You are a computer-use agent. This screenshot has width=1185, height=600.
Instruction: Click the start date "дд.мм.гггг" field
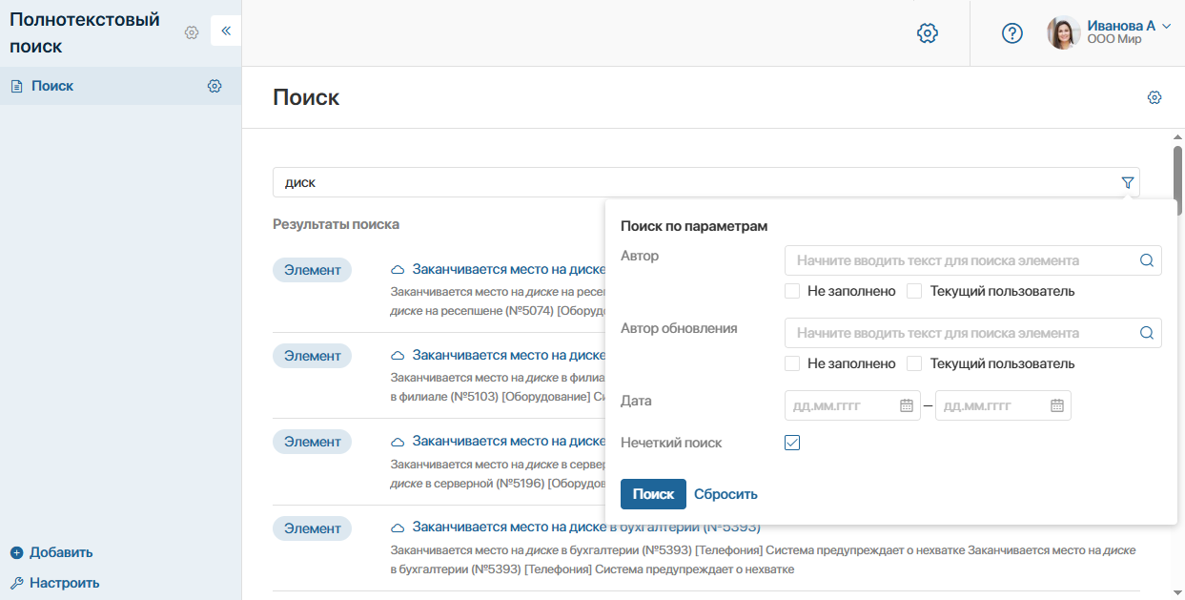852,405
